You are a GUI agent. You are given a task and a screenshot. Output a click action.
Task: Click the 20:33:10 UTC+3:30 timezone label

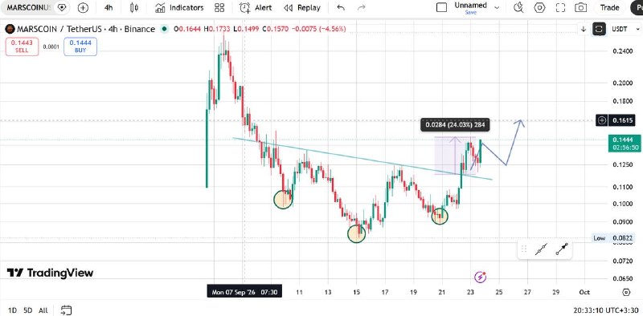click(606, 310)
